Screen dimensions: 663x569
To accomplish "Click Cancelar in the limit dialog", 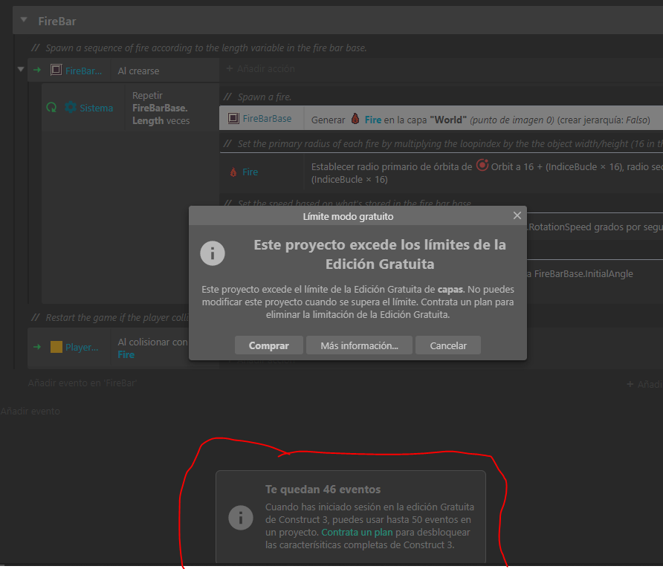I will pos(447,345).
